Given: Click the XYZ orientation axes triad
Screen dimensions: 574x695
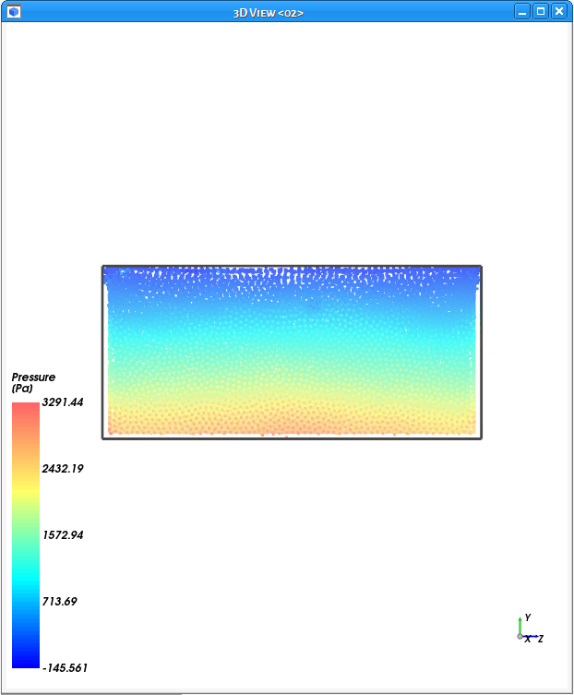Looking at the screenshot, I should click(530, 629).
